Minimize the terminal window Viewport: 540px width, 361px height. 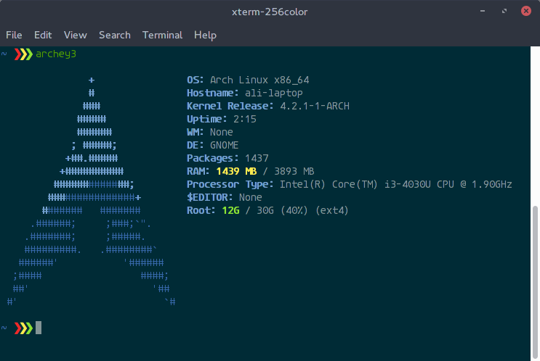pyautogui.click(x=484, y=12)
